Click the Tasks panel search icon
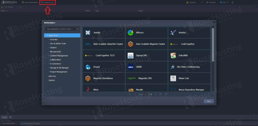Screen dimensions: 258x126 [x=10, y=117]
